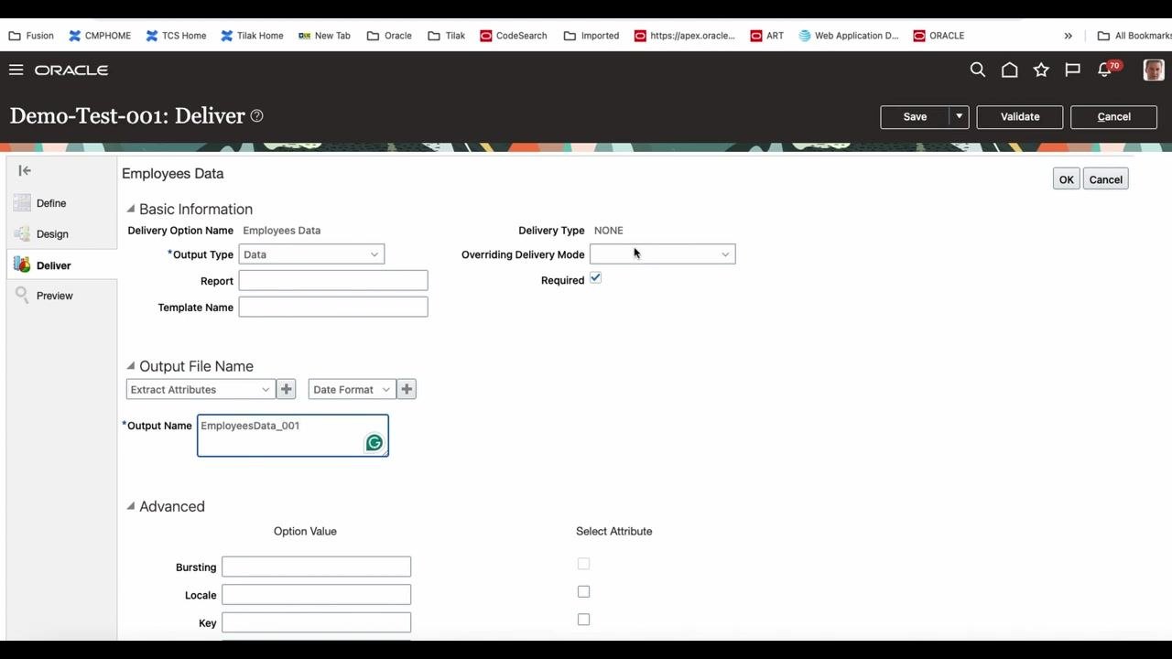Viewport: 1172px width, 659px height.
Task: Click Cancel next to the OK button
Action: pos(1105,179)
